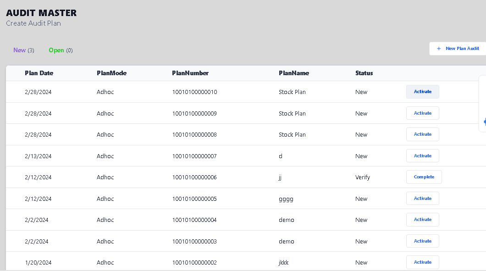Switch to the Open (0) tab
Image resolution: width=486 pixels, height=271 pixels.
coord(61,50)
